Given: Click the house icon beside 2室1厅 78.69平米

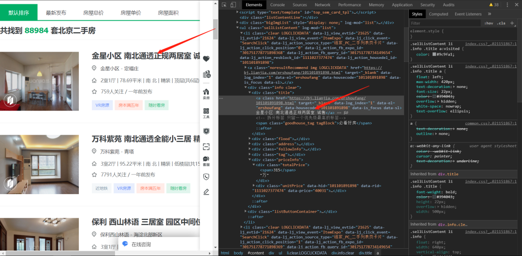Looking at the screenshot, I should pyautogui.click(x=94, y=80).
